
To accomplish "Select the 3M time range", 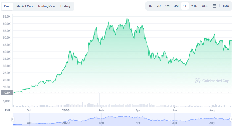I will coord(176,6).
